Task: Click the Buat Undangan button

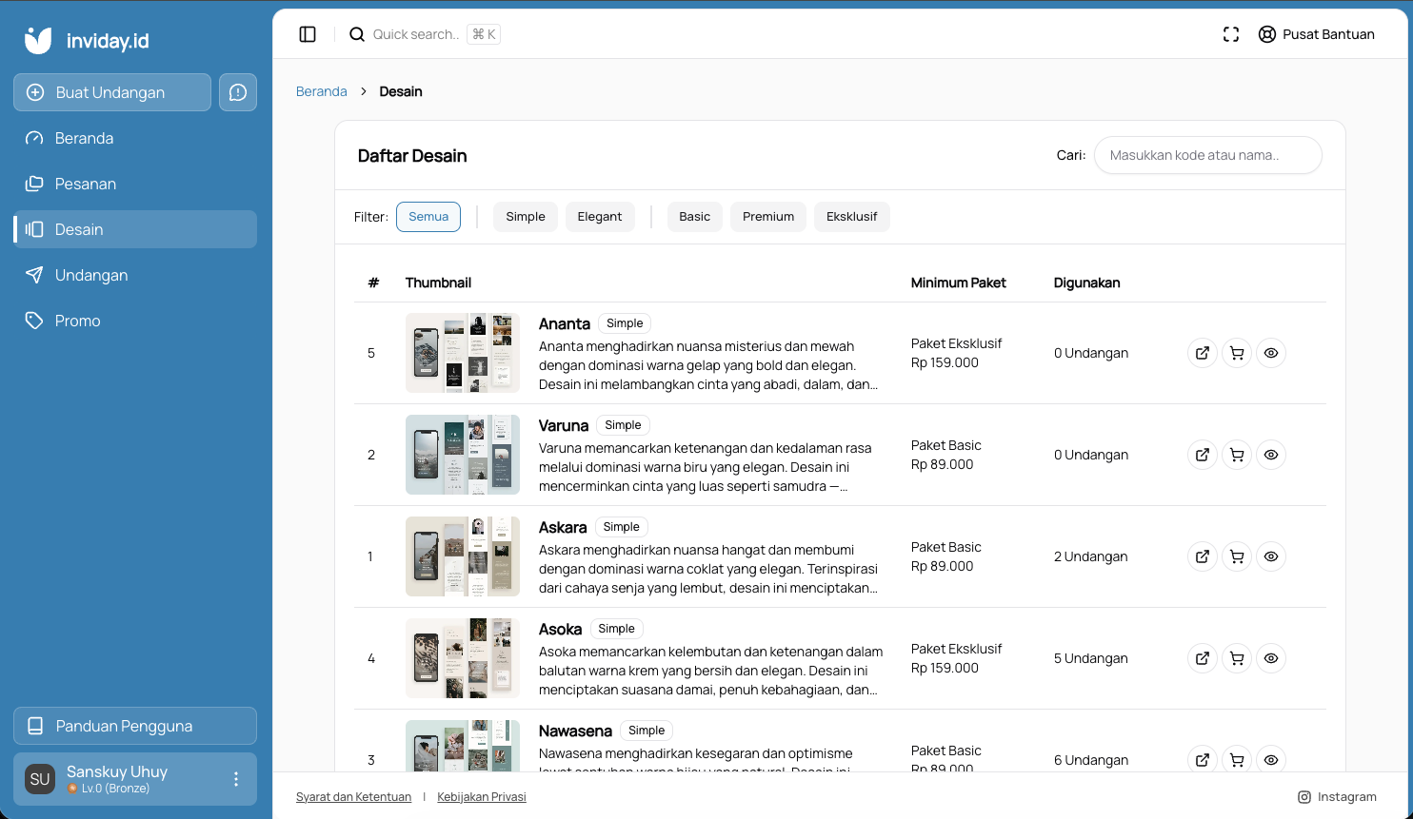Action: point(112,92)
